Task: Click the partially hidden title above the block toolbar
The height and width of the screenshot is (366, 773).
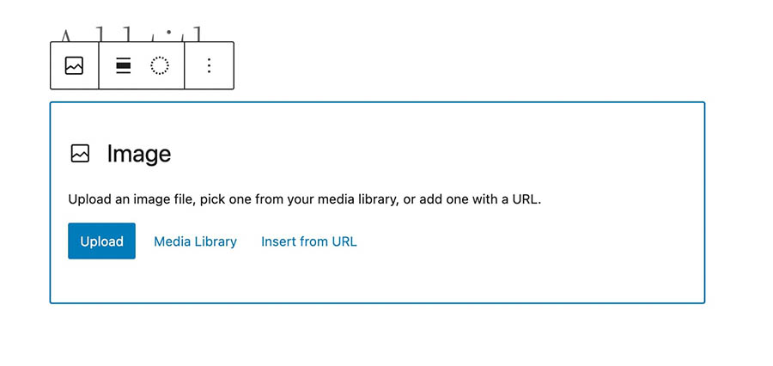Action: [x=129, y=34]
